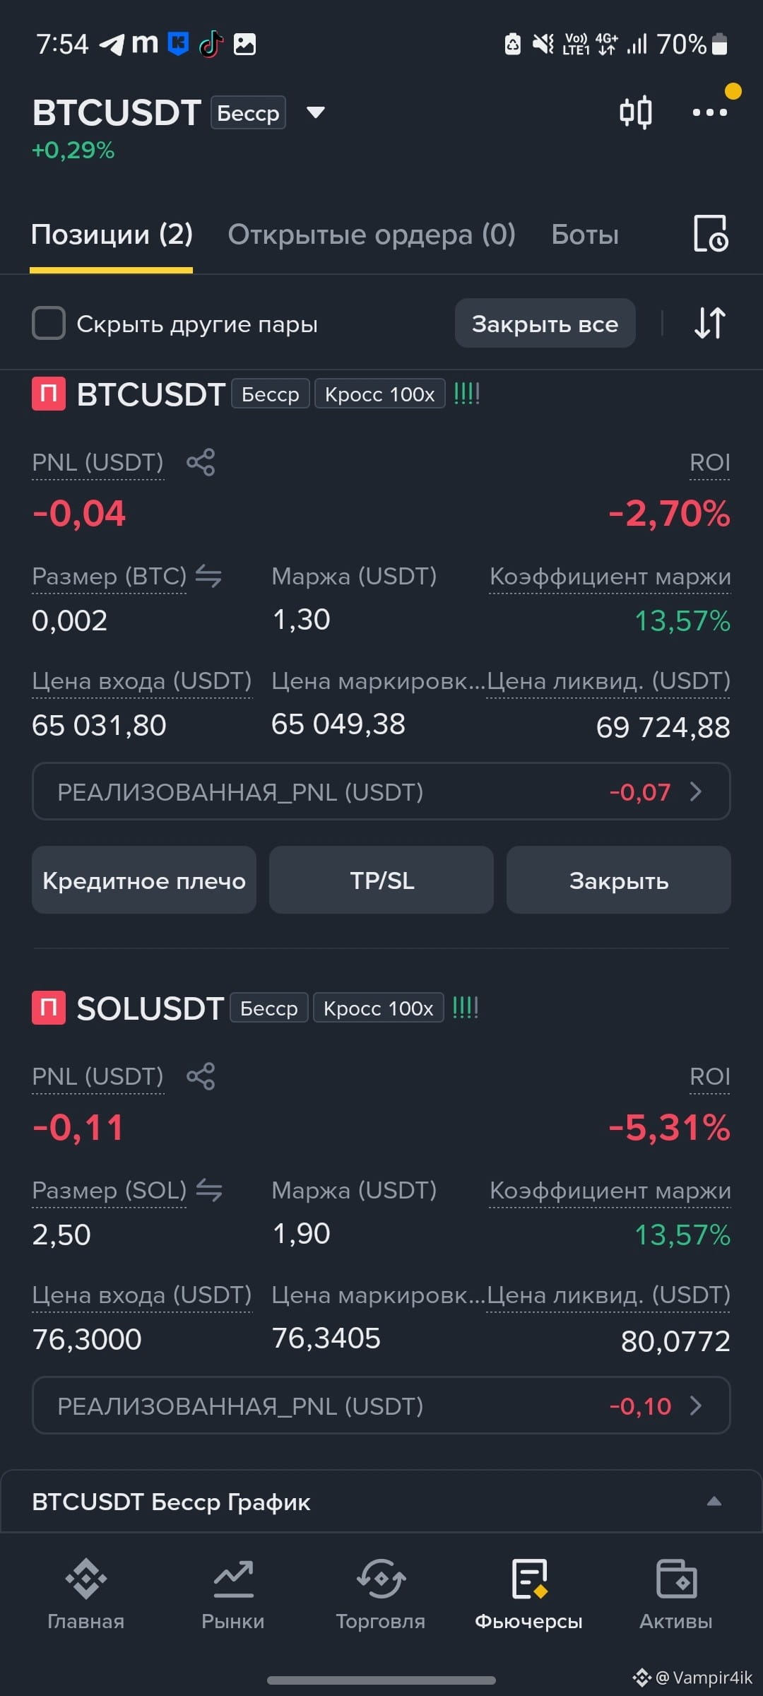
Task: Switch to Открытые ордера (0) tab
Action: 372,235
